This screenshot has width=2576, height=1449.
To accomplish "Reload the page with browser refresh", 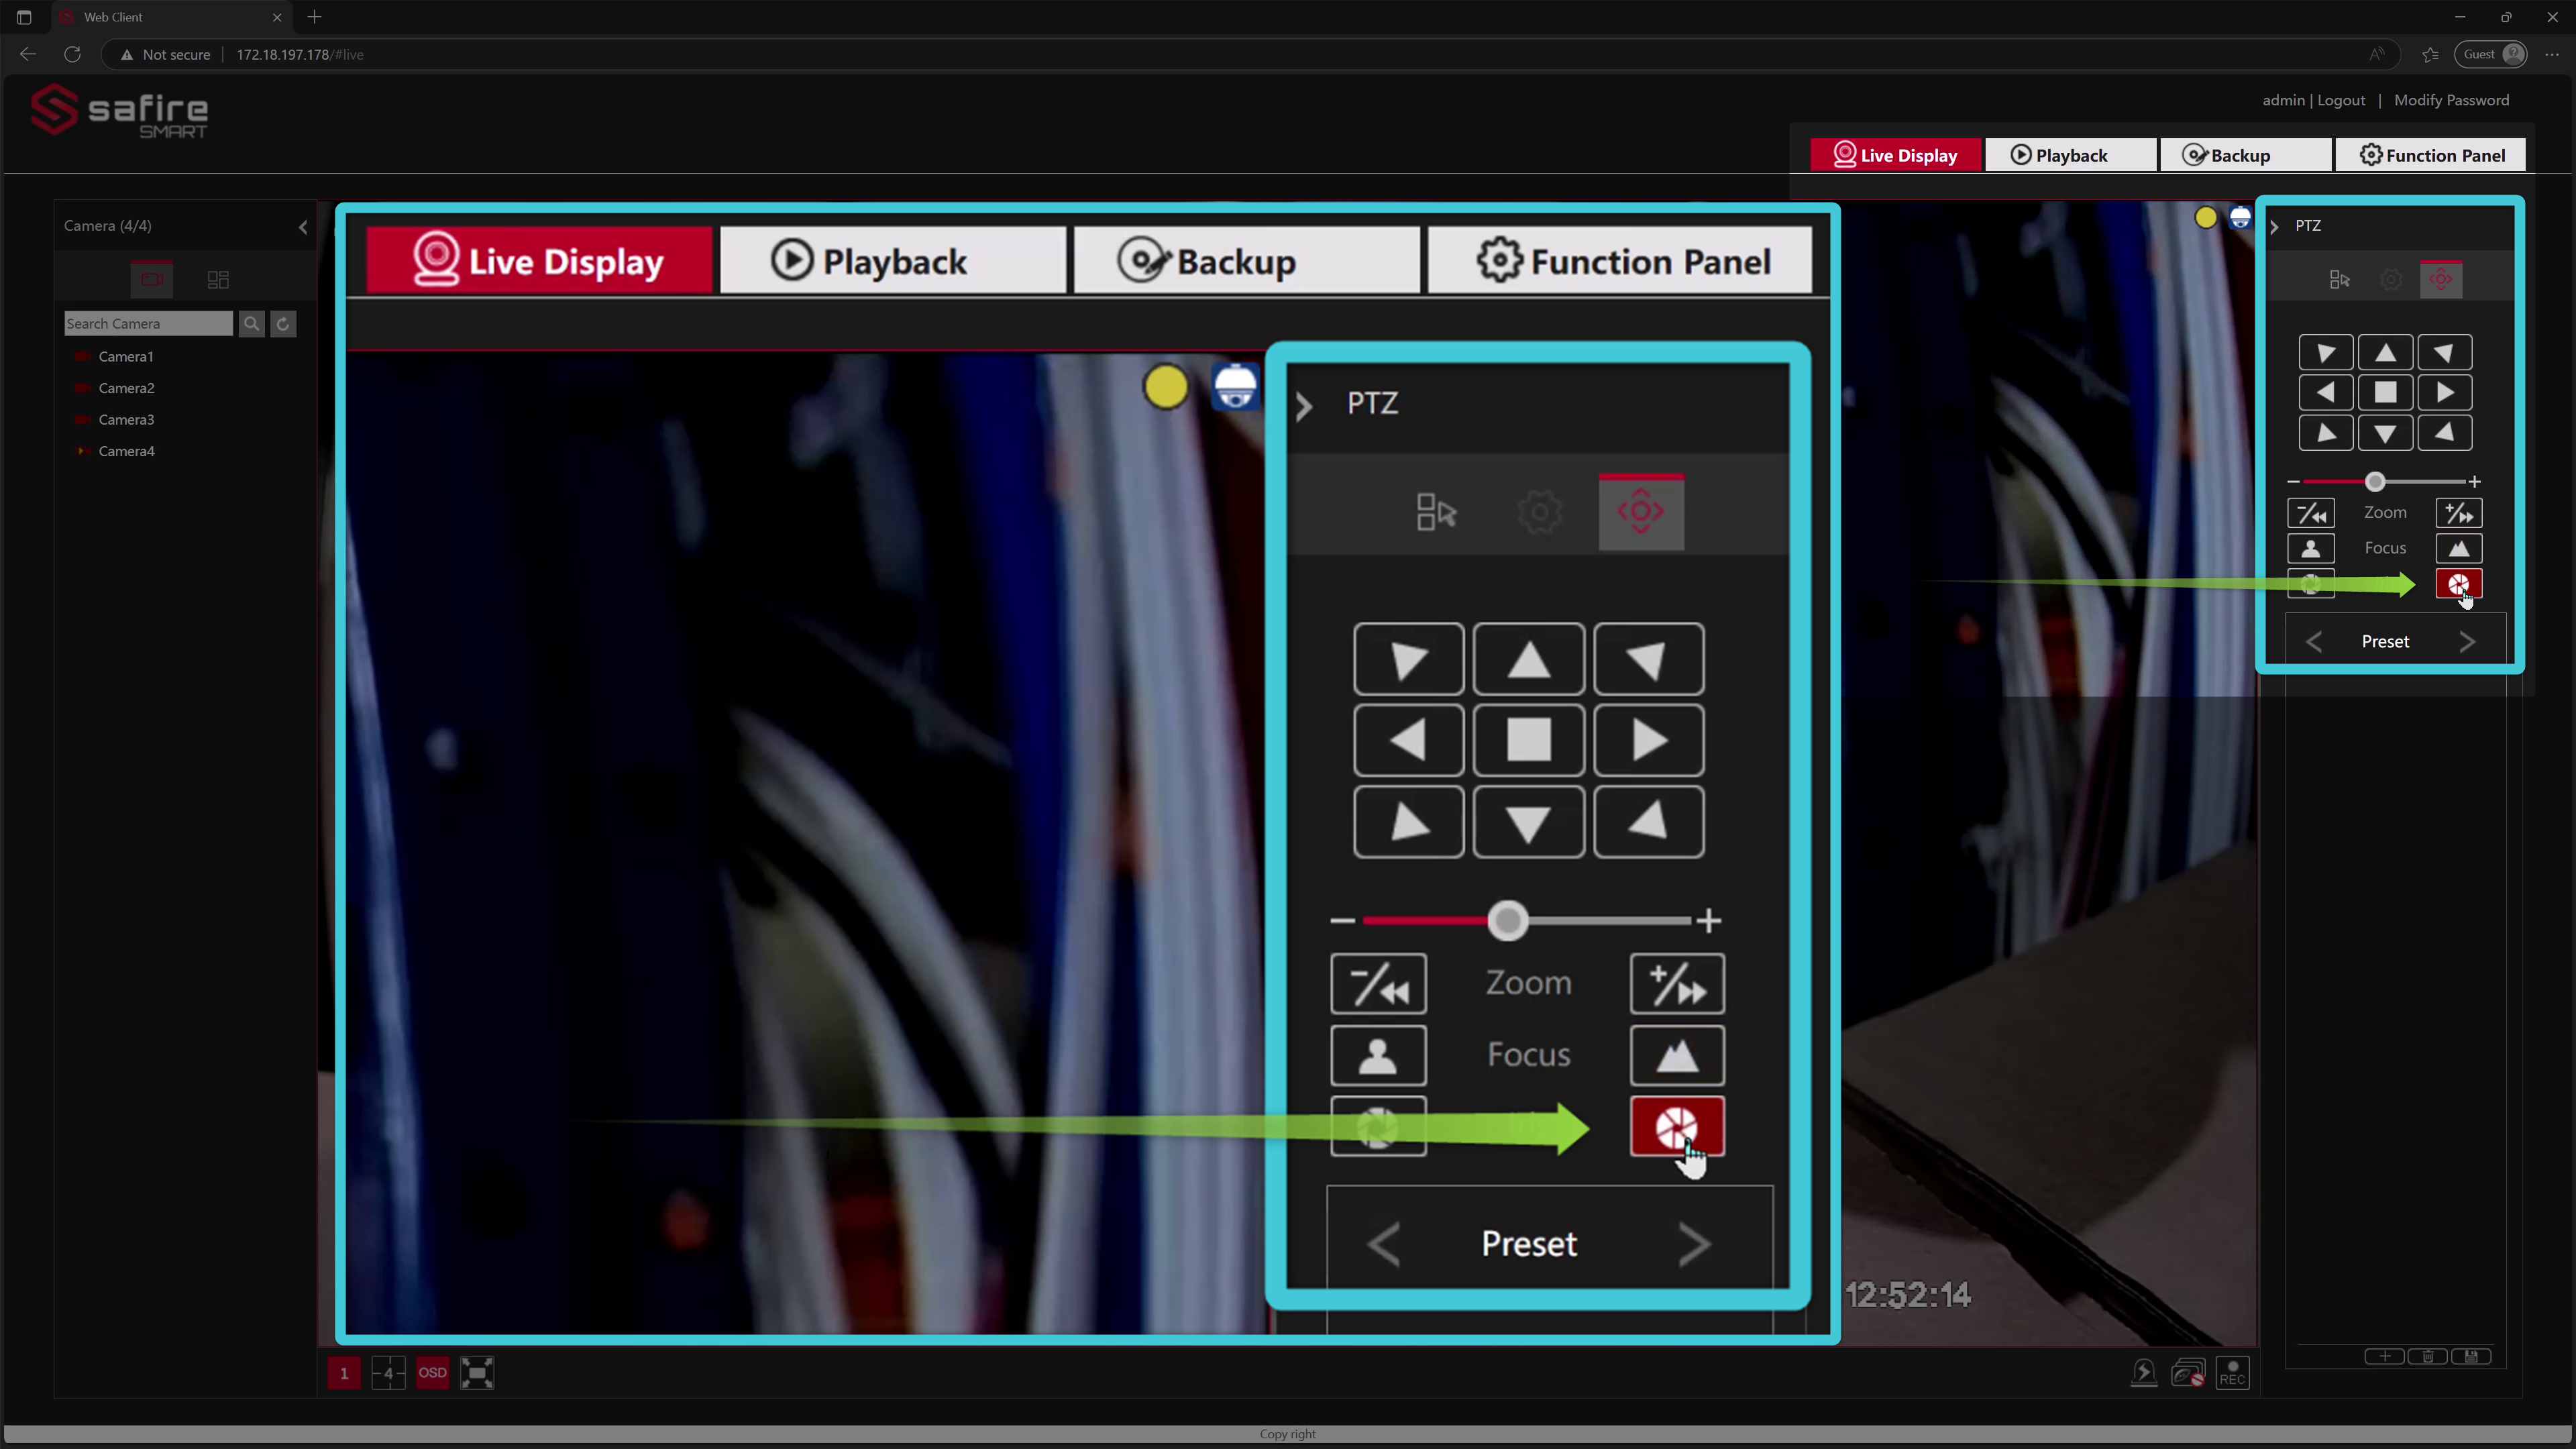I will [72, 54].
